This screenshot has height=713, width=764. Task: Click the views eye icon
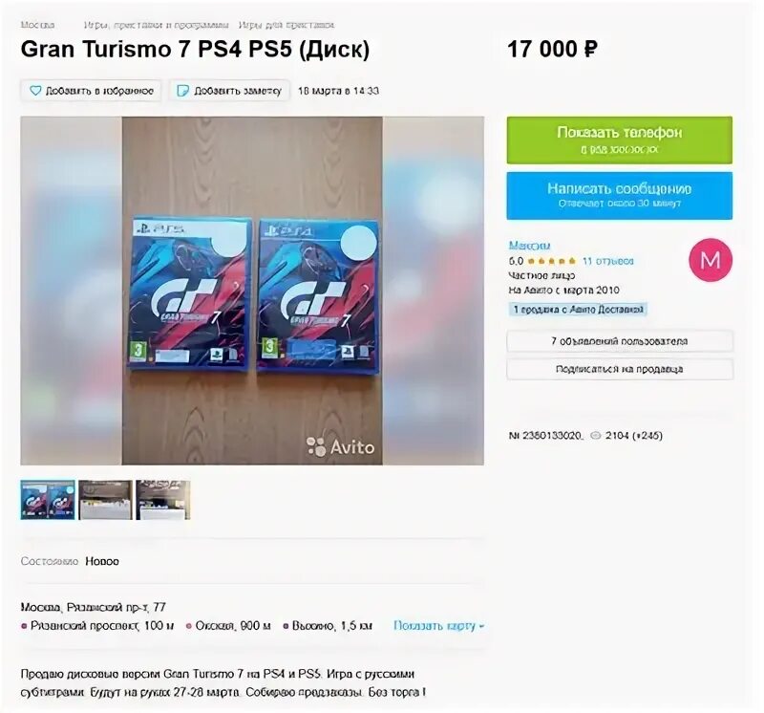(595, 436)
